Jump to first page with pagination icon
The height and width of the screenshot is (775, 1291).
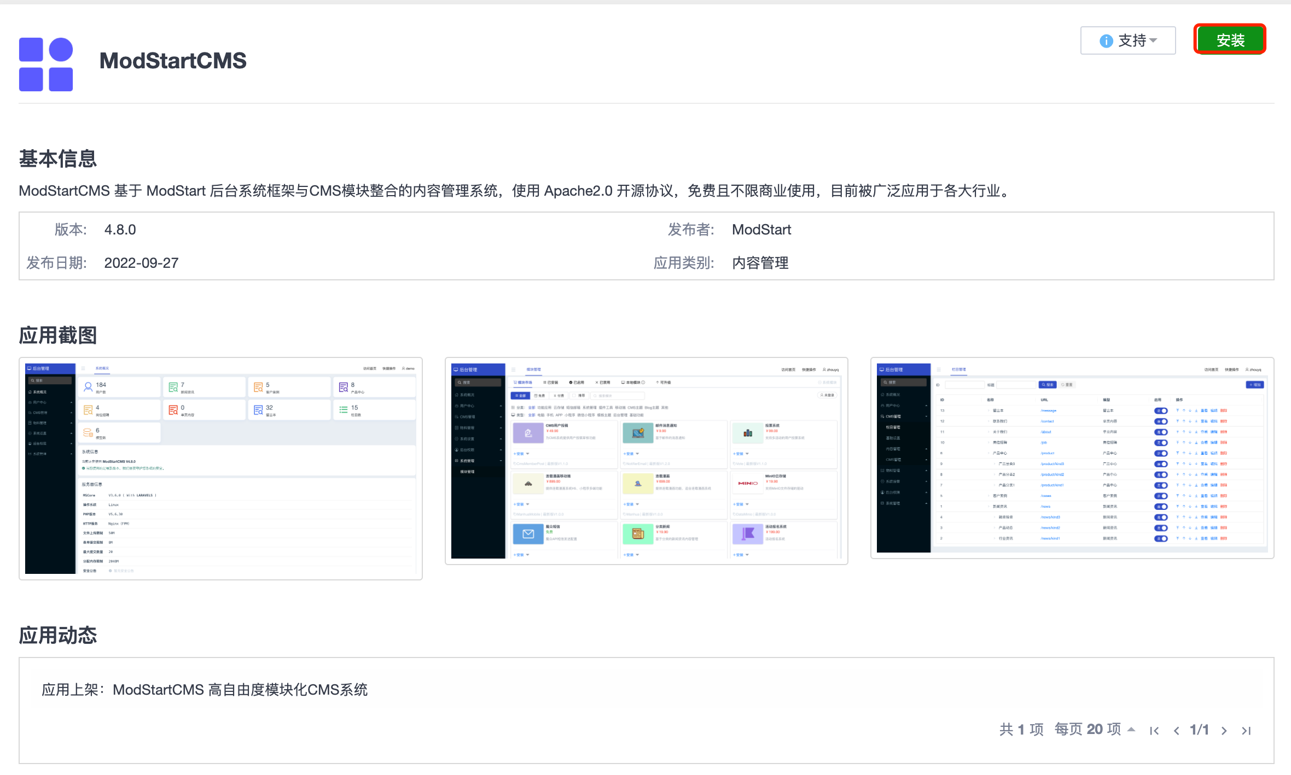coord(1154,731)
